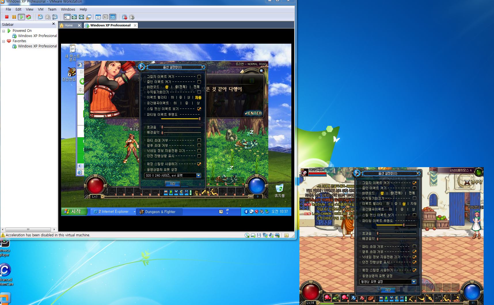Open the File menu in VMware

[x=8, y=9]
